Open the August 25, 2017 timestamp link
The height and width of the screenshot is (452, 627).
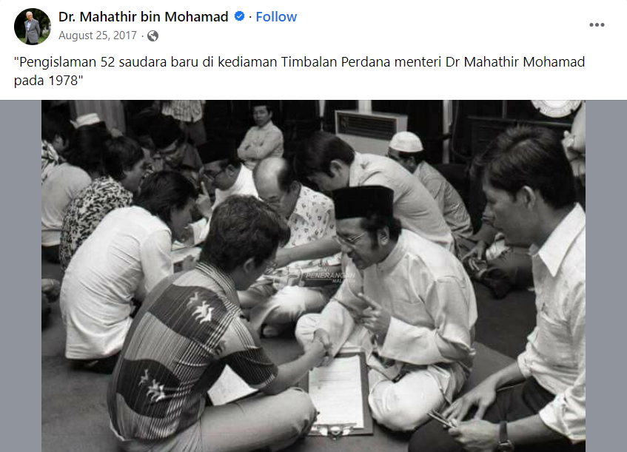coord(98,36)
